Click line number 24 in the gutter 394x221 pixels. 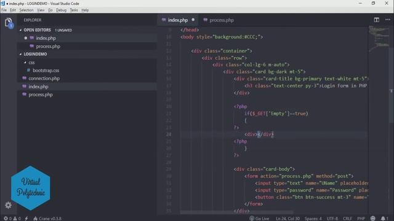169,134
